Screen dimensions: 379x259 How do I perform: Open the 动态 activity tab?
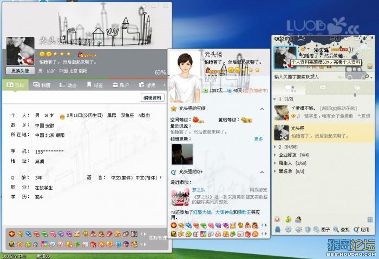tap(68, 85)
